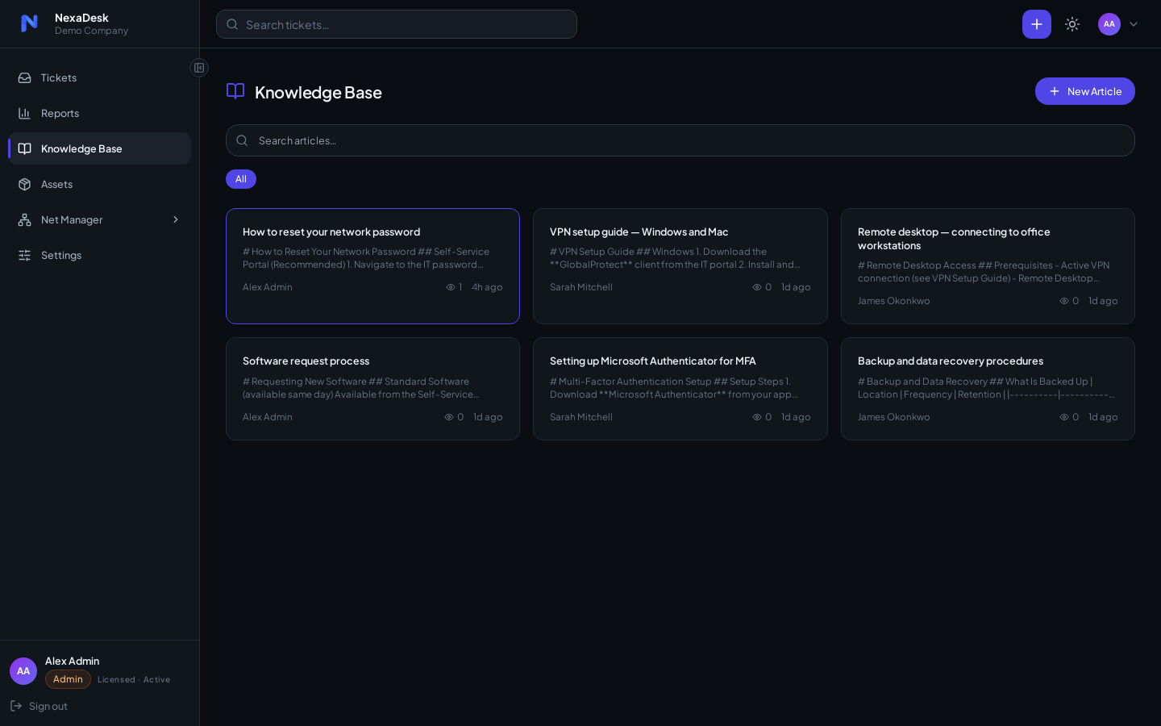Click VPN setup article preview text
The width and height of the screenshot is (1161, 726).
676,258
